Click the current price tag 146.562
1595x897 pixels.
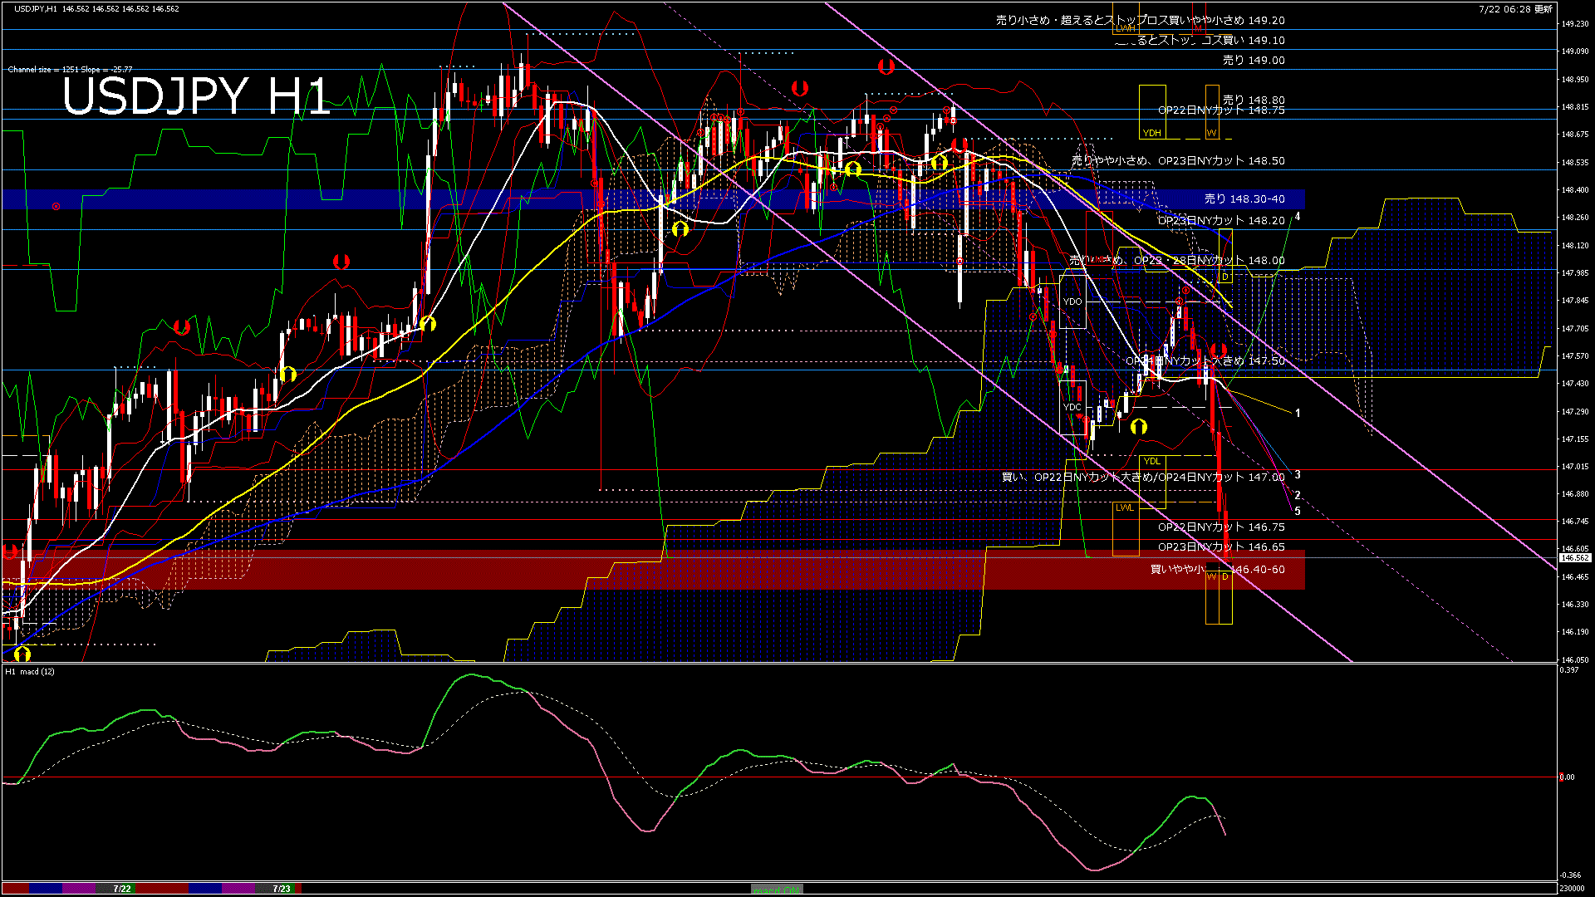[x=1575, y=558]
